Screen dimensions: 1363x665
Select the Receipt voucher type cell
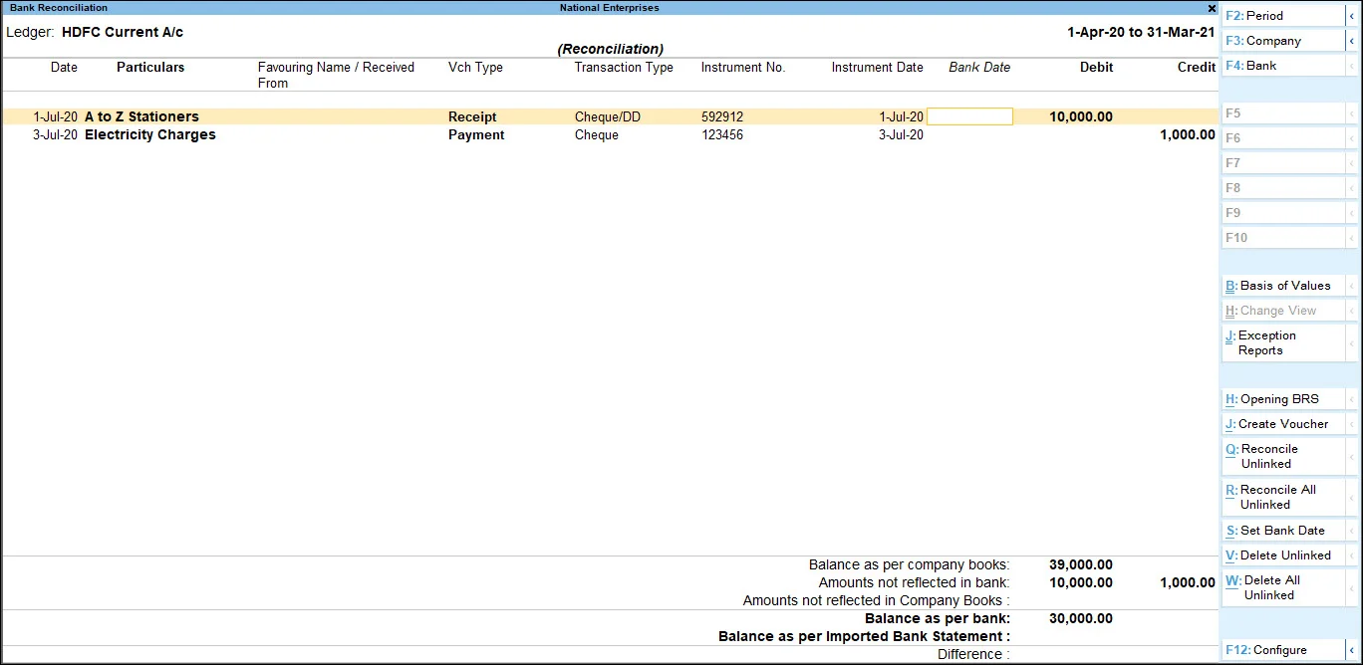[472, 116]
